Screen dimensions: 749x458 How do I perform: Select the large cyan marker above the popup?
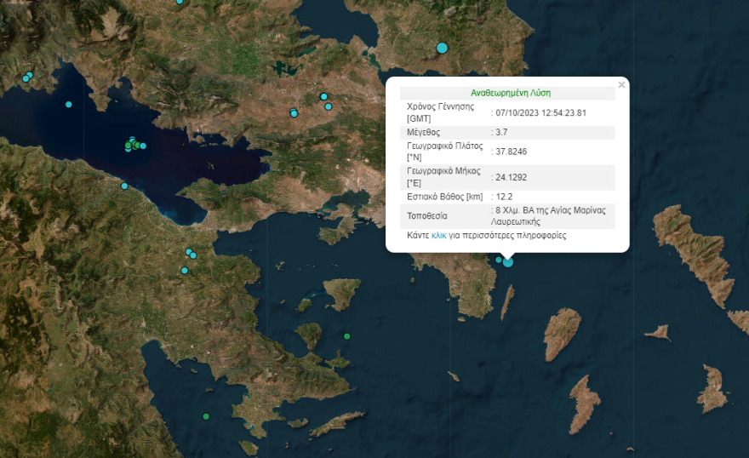(x=443, y=48)
